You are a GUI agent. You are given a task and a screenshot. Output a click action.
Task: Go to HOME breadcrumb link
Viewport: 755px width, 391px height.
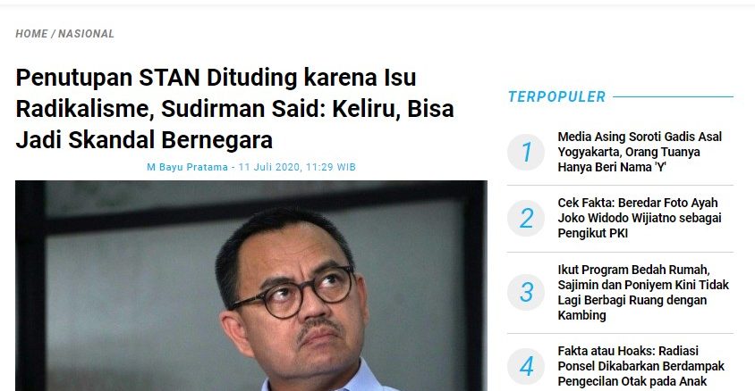click(x=31, y=34)
